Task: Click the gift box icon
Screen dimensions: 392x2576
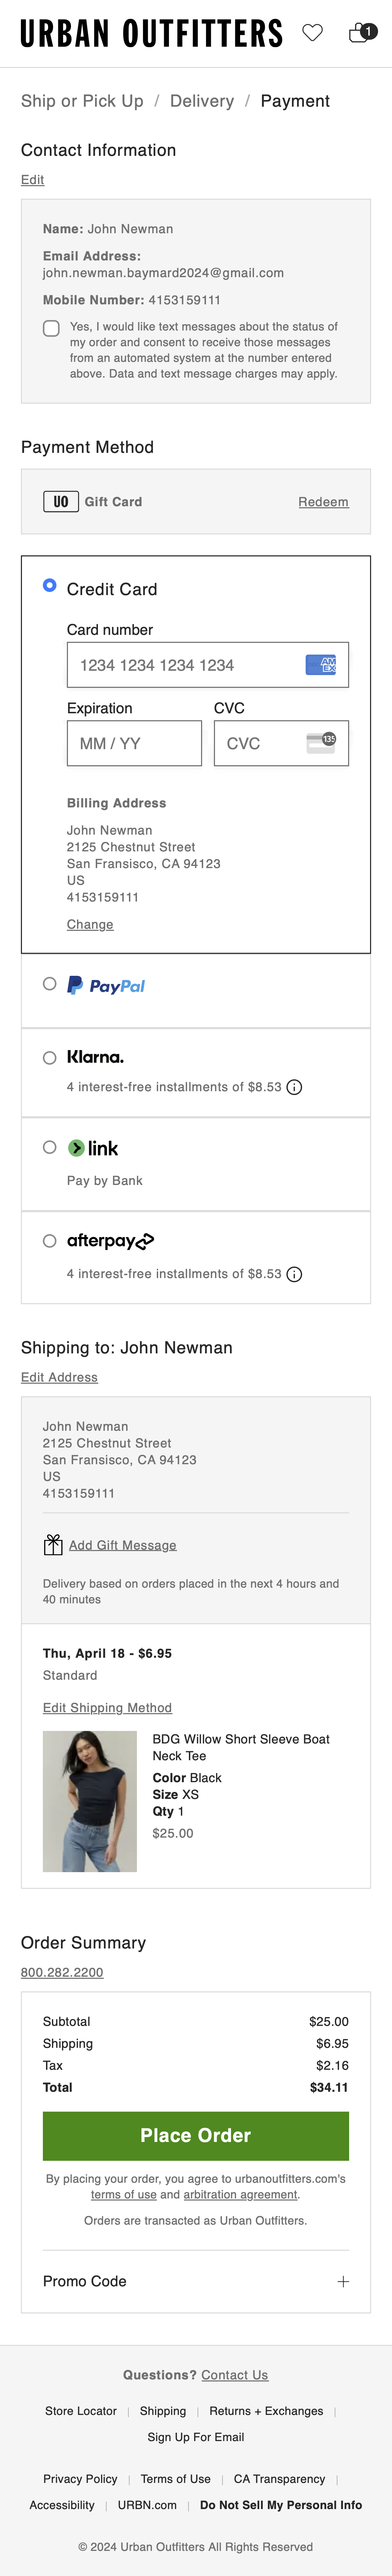Action: (x=53, y=1545)
